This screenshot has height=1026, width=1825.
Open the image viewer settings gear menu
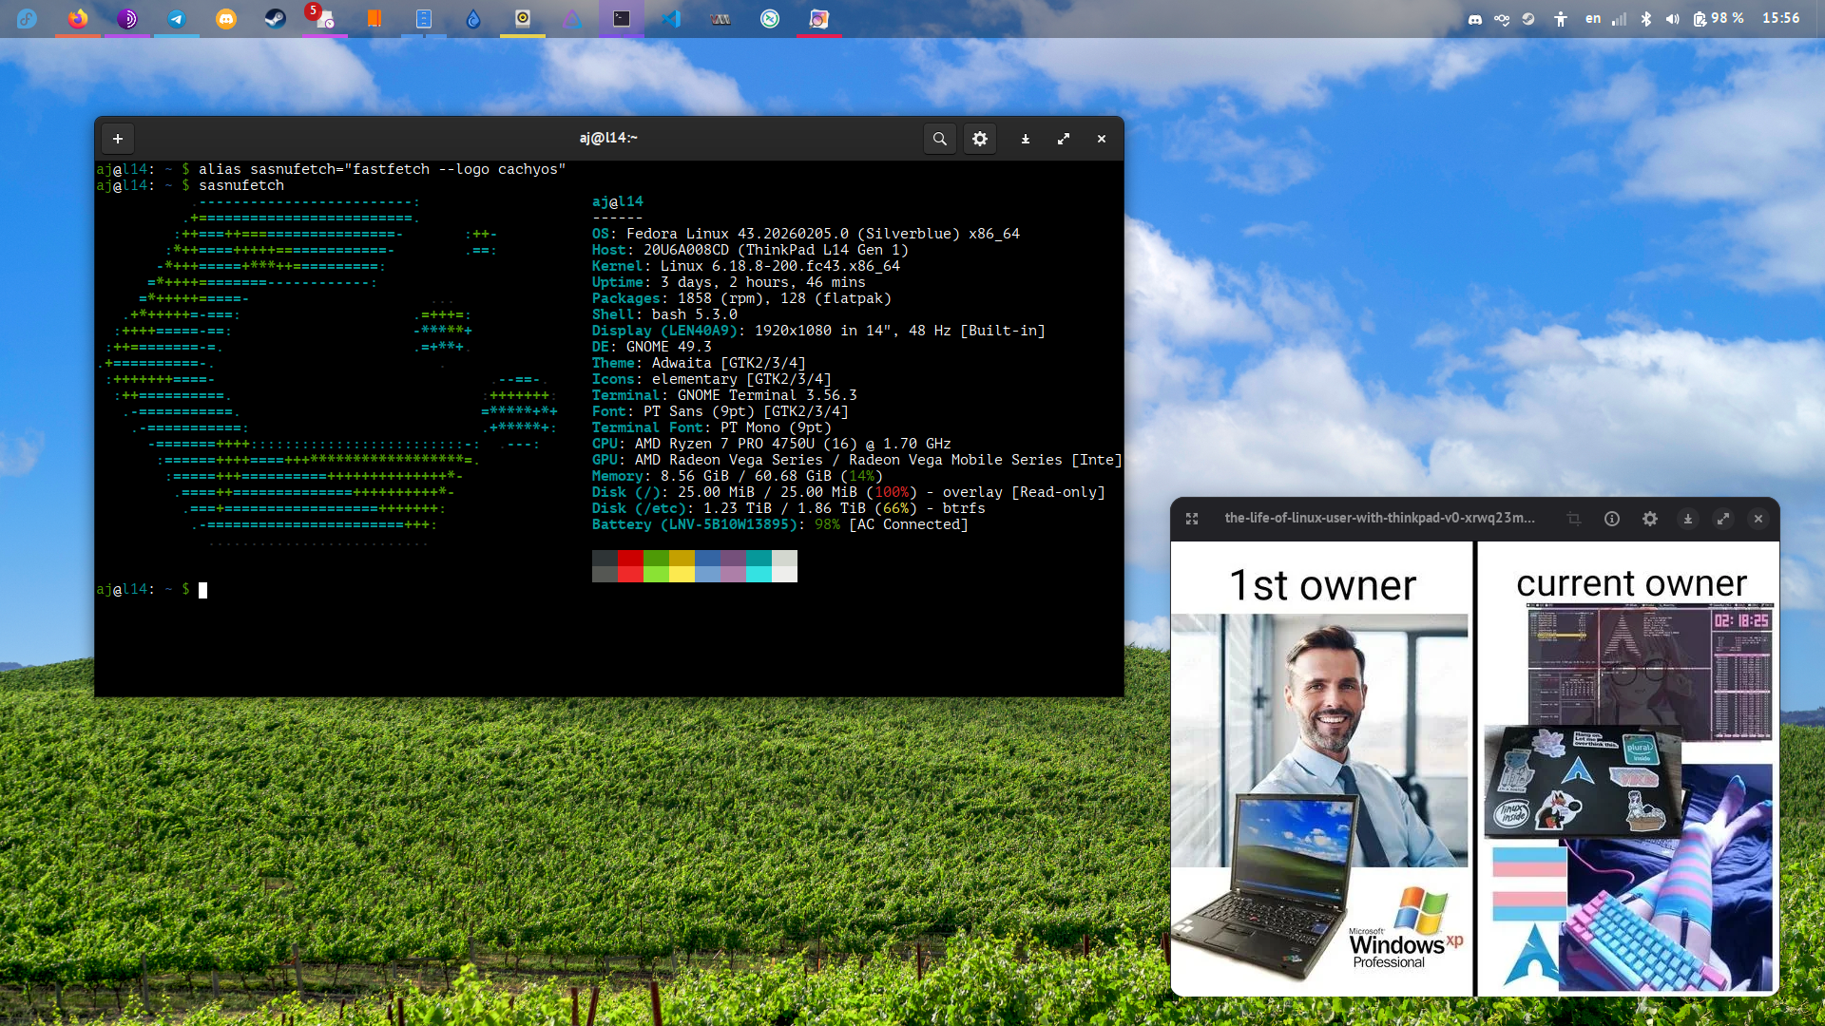1650,519
